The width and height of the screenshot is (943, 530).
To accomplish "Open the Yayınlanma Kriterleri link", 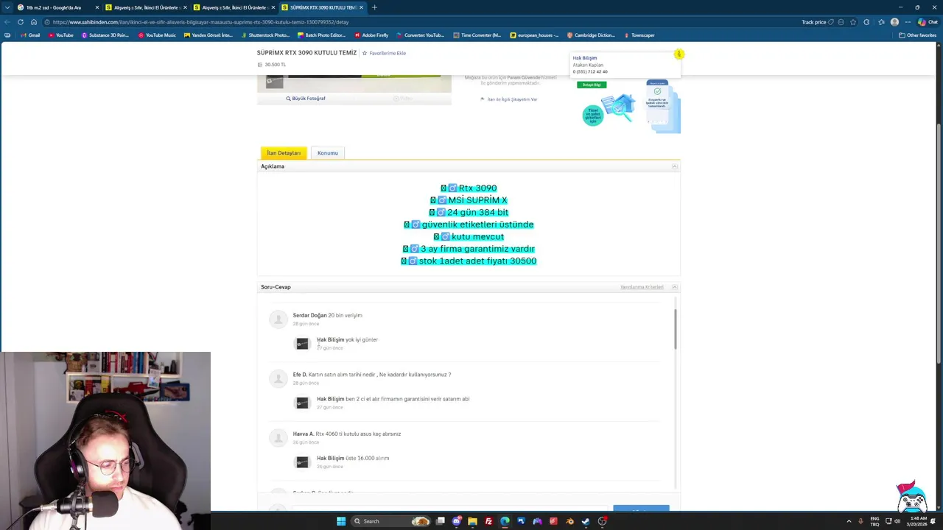I will 642,287.
